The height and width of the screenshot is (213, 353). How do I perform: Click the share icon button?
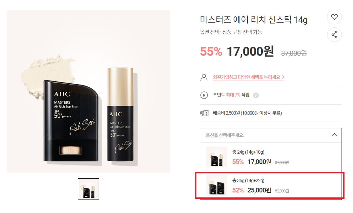pos(334,35)
